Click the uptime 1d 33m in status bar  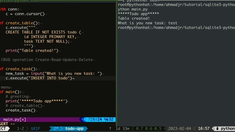pos(122,128)
